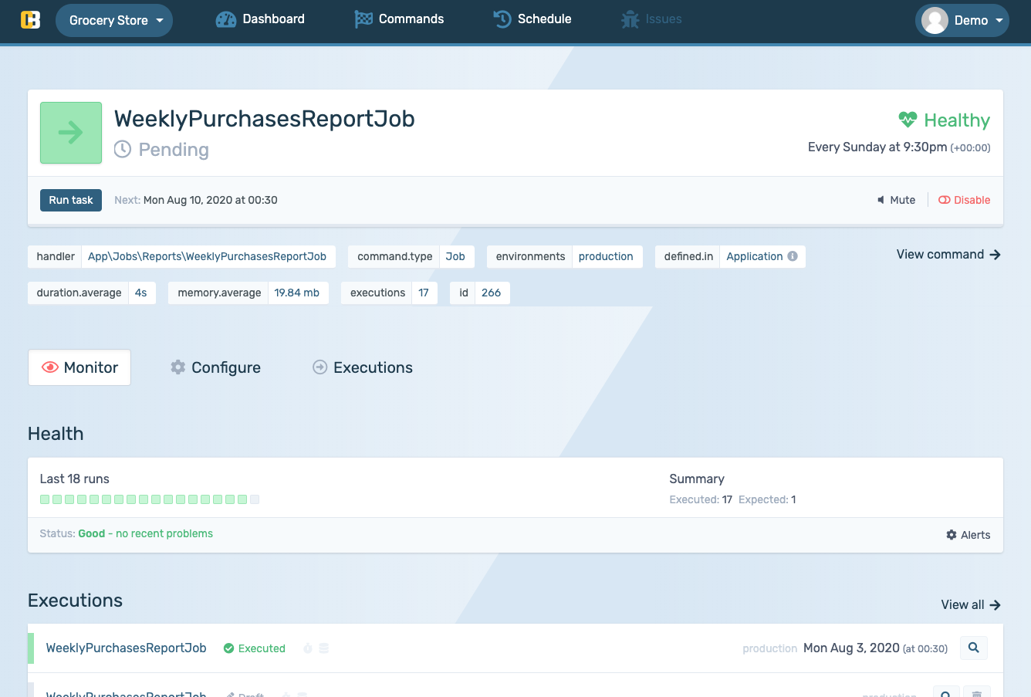Open the Dashboard page
The width and height of the screenshot is (1031, 697).
point(260,19)
